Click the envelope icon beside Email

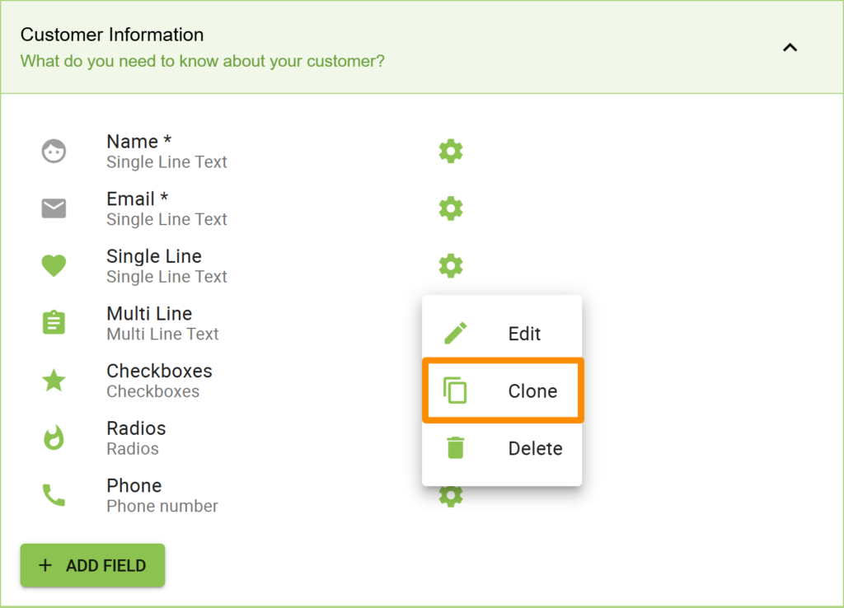54,208
